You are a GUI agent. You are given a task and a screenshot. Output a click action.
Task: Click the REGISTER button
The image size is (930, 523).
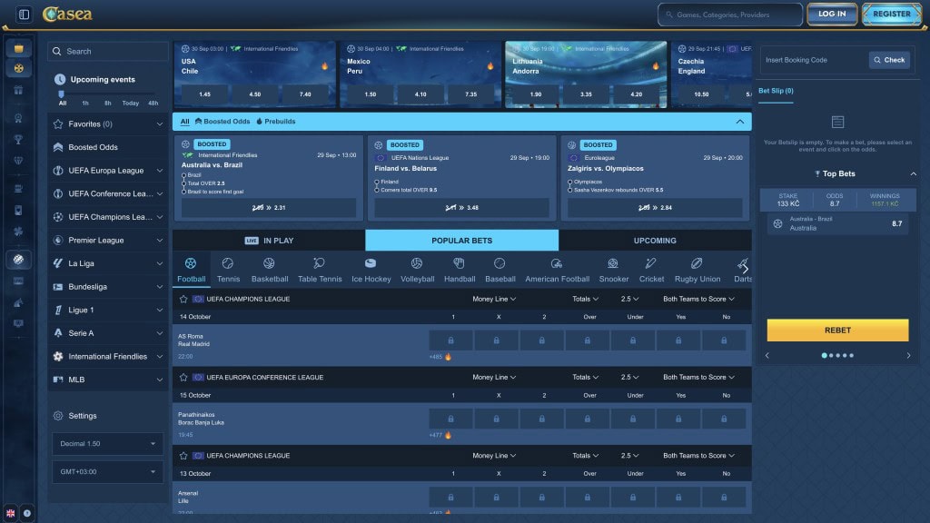pyautogui.click(x=891, y=15)
